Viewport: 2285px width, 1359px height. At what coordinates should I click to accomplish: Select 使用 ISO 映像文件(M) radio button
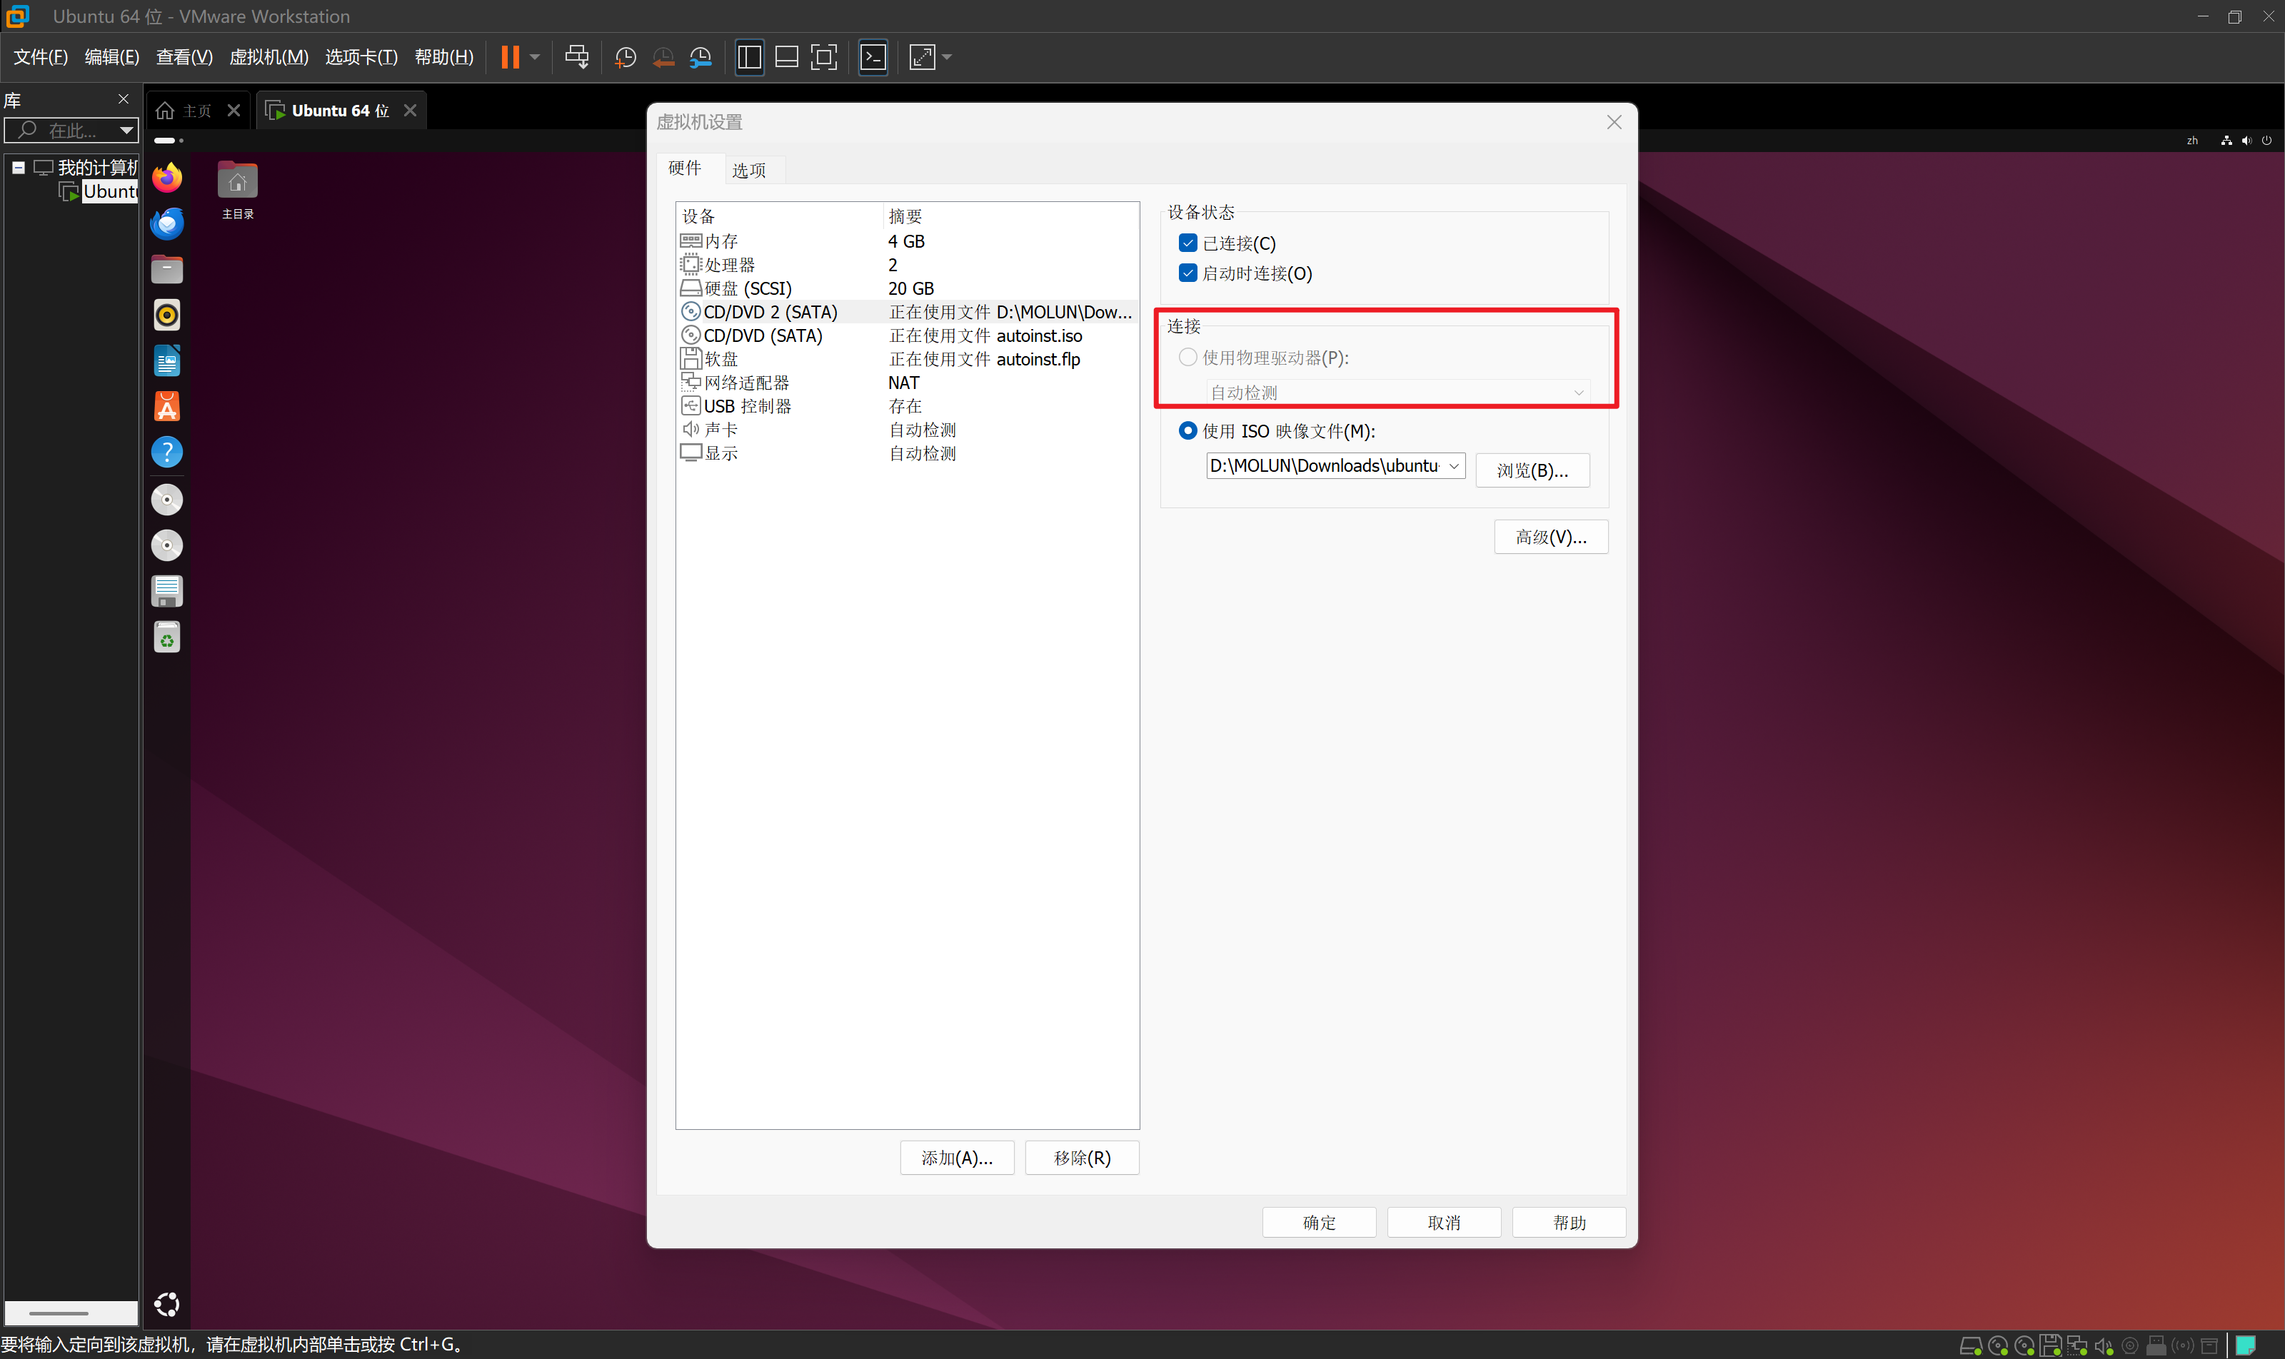pyautogui.click(x=1188, y=430)
